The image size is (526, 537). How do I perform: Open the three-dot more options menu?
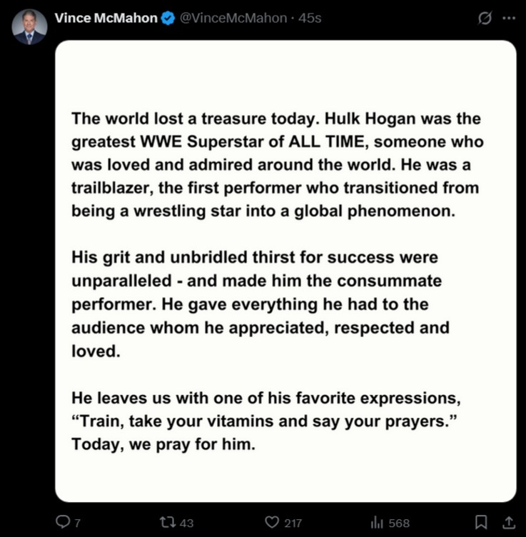click(x=509, y=18)
